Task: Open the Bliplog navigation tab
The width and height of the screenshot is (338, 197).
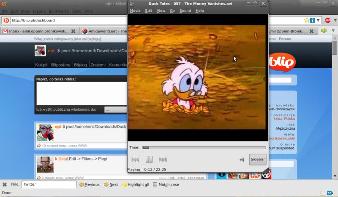Action: pyautogui.click(x=80, y=65)
